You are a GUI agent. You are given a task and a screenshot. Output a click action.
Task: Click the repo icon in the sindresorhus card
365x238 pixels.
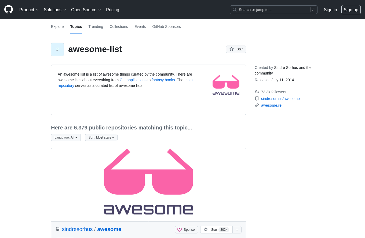[x=58, y=229]
